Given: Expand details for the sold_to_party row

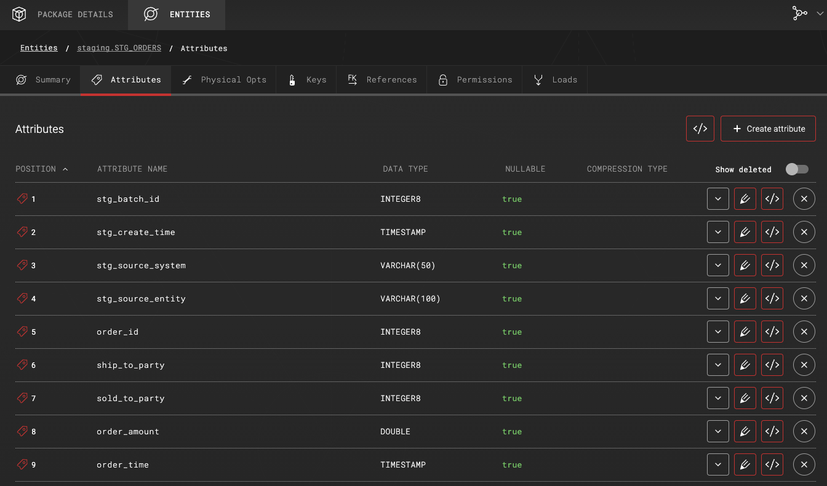Looking at the screenshot, I should click(718, 399).
